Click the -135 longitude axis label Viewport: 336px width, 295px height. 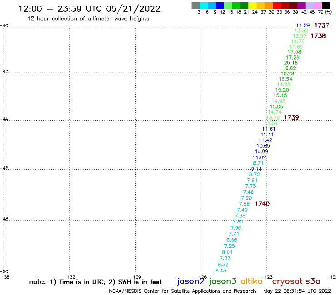pos(5,277)
